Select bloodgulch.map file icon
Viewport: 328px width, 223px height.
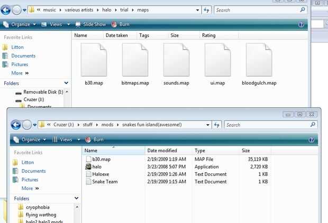point(259,60)
